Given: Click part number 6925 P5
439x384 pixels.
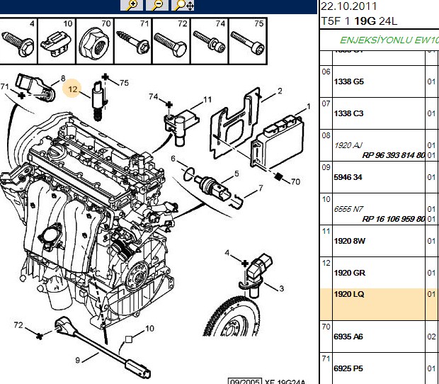Looking at the screenshot, I should (x=348, y=368).
